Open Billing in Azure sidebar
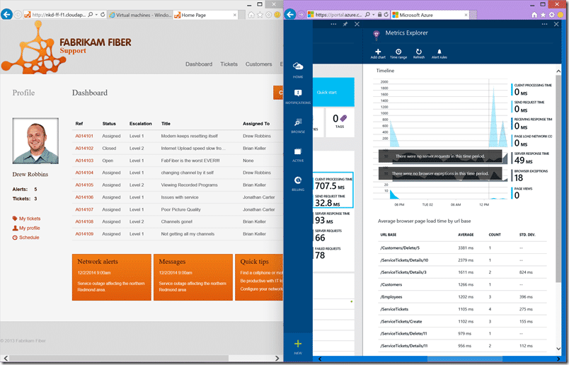Screen dimensions: 569x365 [x=298, y=184]
